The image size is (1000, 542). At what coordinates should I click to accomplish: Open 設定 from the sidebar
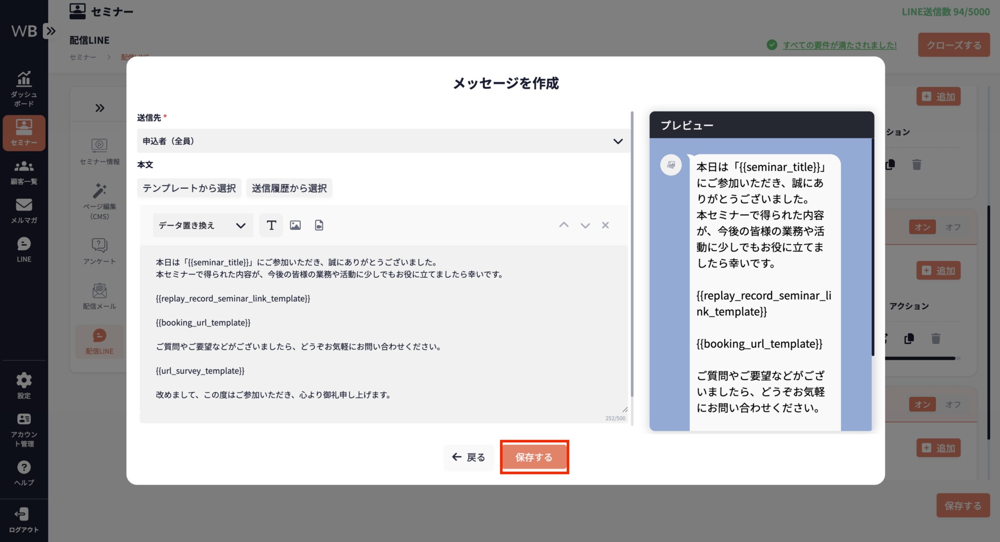tap(24, 385)
